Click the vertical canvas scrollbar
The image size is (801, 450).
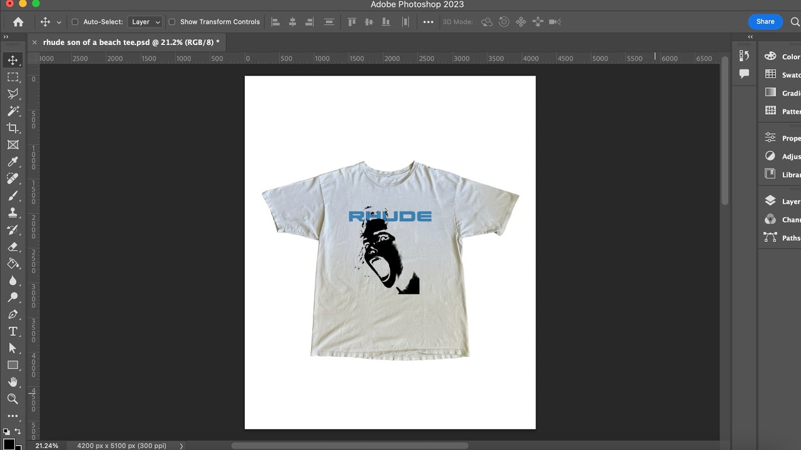pyautogui.click(x=725, y=131)
